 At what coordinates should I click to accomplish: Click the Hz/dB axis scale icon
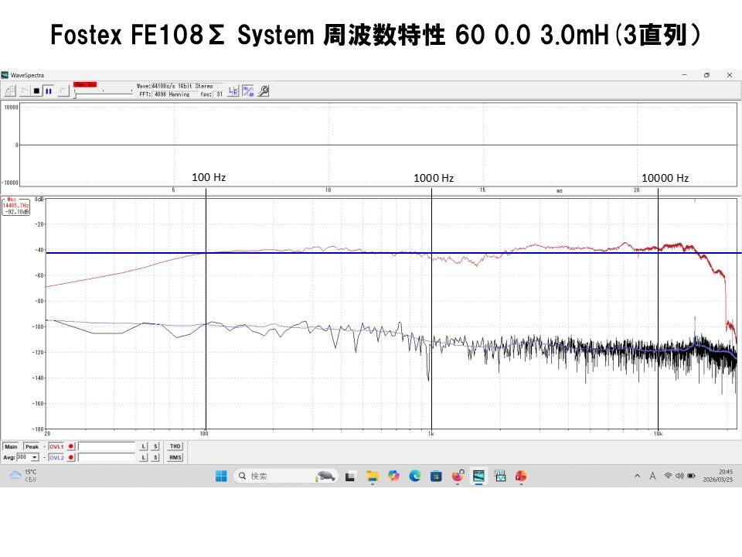(x=248, y=91)
